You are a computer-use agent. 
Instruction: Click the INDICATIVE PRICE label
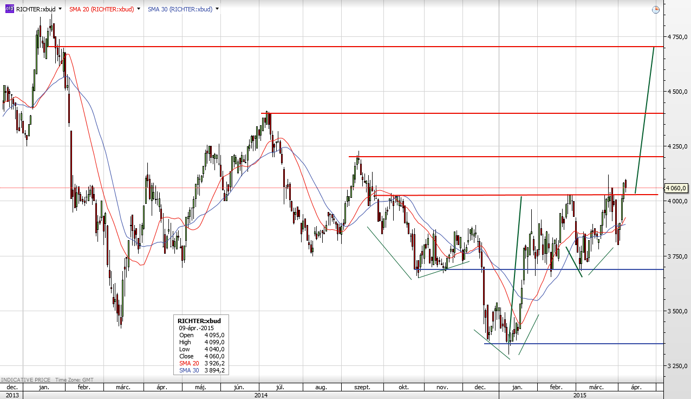click(25, 380)
